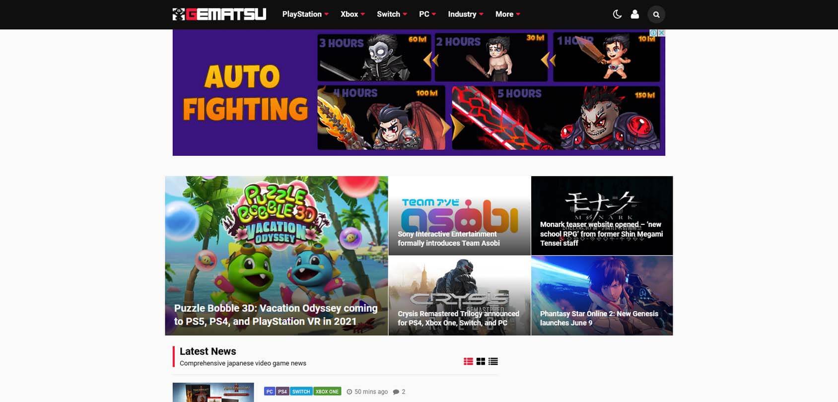Viewport: 838px width, 402px height.
Task: Filter by the SWITCH tag badge
Action: [x=301, y=392]
